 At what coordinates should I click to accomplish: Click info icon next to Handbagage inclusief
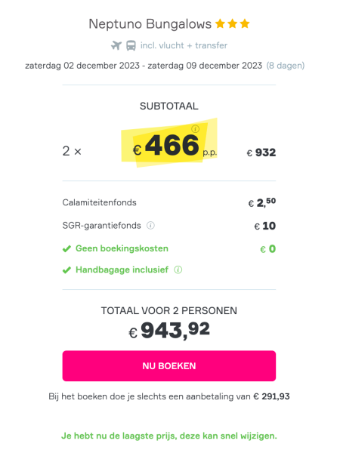point(178,270)
